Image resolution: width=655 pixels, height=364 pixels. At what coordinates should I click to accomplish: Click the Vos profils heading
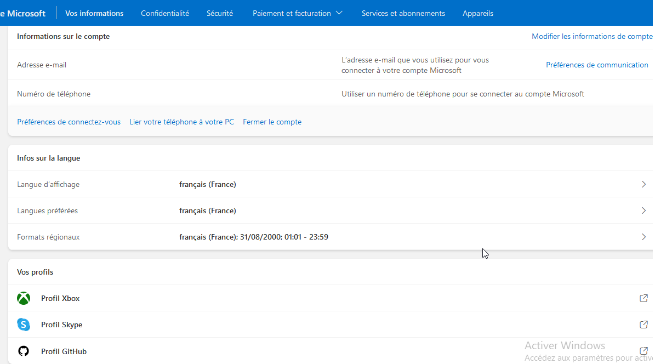coord(35,272)
